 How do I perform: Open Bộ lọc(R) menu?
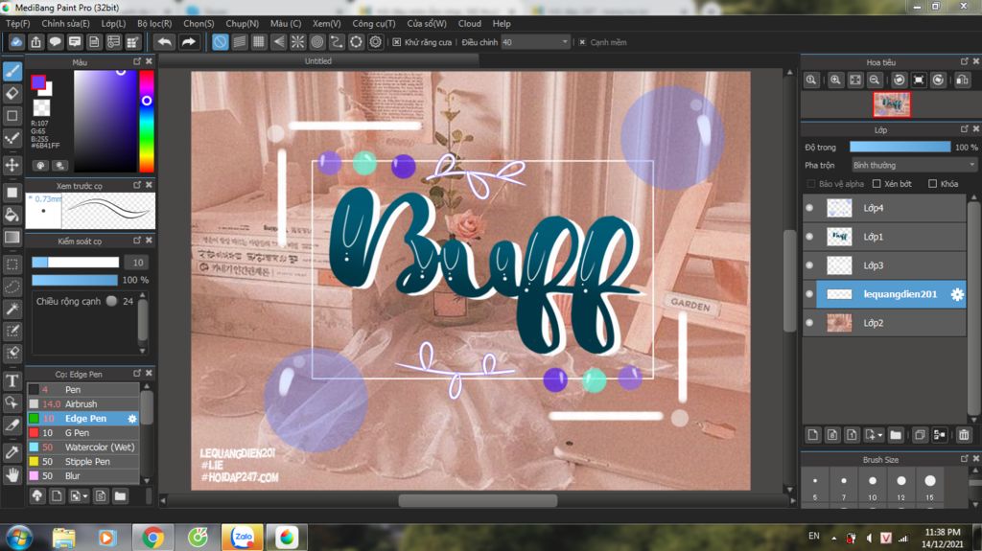tap(154, 23)
